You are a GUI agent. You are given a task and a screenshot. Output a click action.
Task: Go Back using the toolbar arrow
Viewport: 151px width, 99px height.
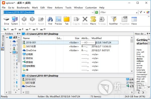pyautogui.click(x=24, y=21)
